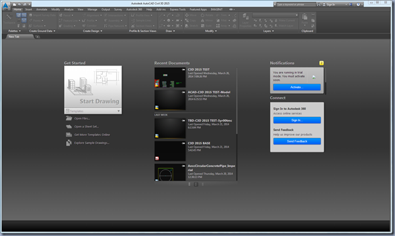Screen dimensions: 395x236
Task: Switch to the Express Tools ribbon tab
Action: click(x=178, y=10)
